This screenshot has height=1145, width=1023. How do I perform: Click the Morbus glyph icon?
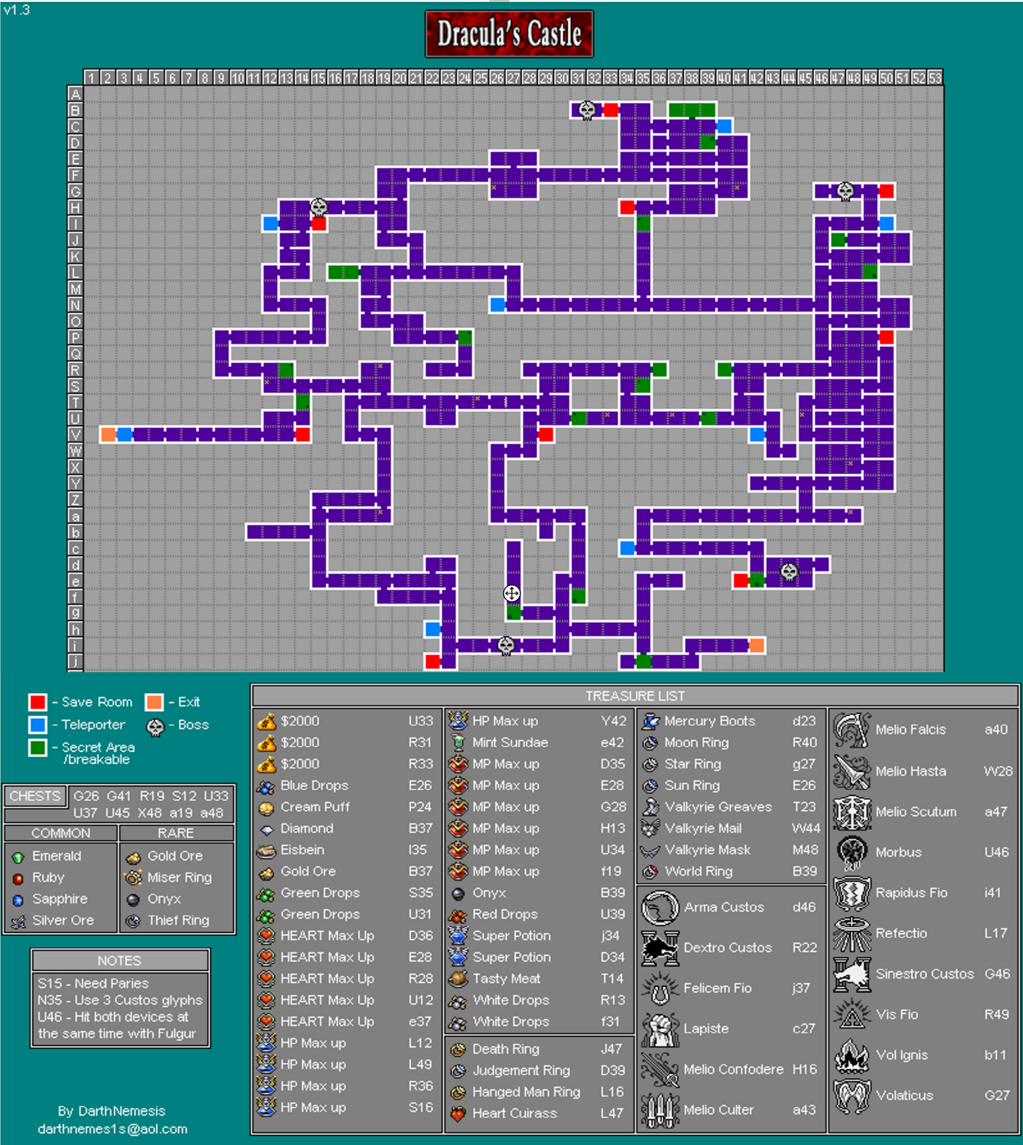point(851,852)
